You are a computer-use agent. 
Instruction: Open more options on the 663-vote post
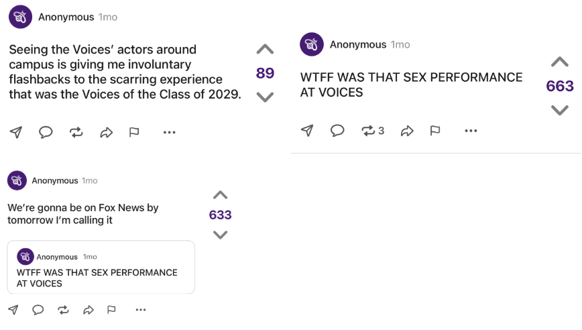point(471,130)
